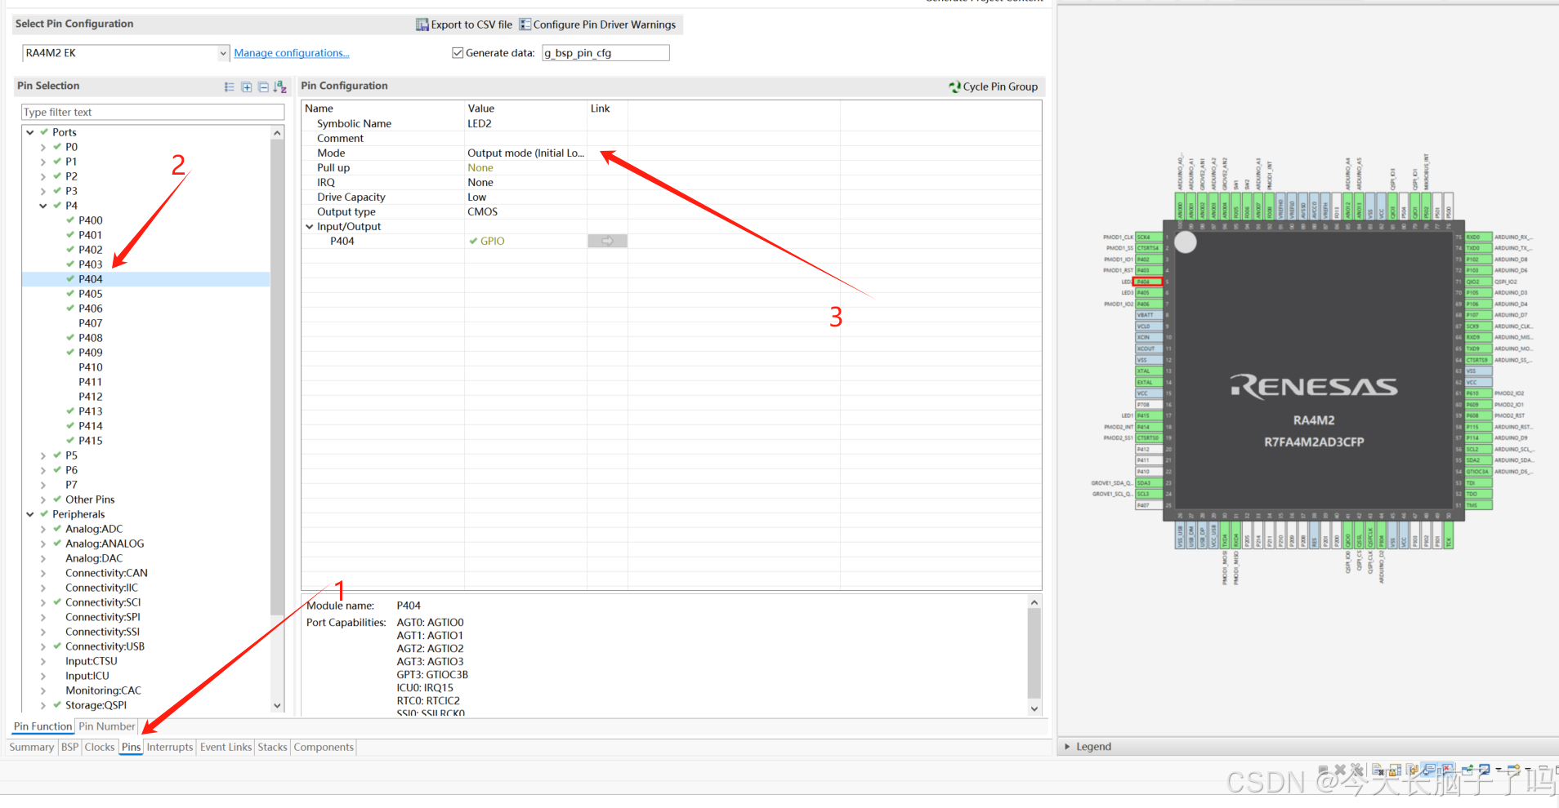Click the Symbolic Name value LED2

480,123
